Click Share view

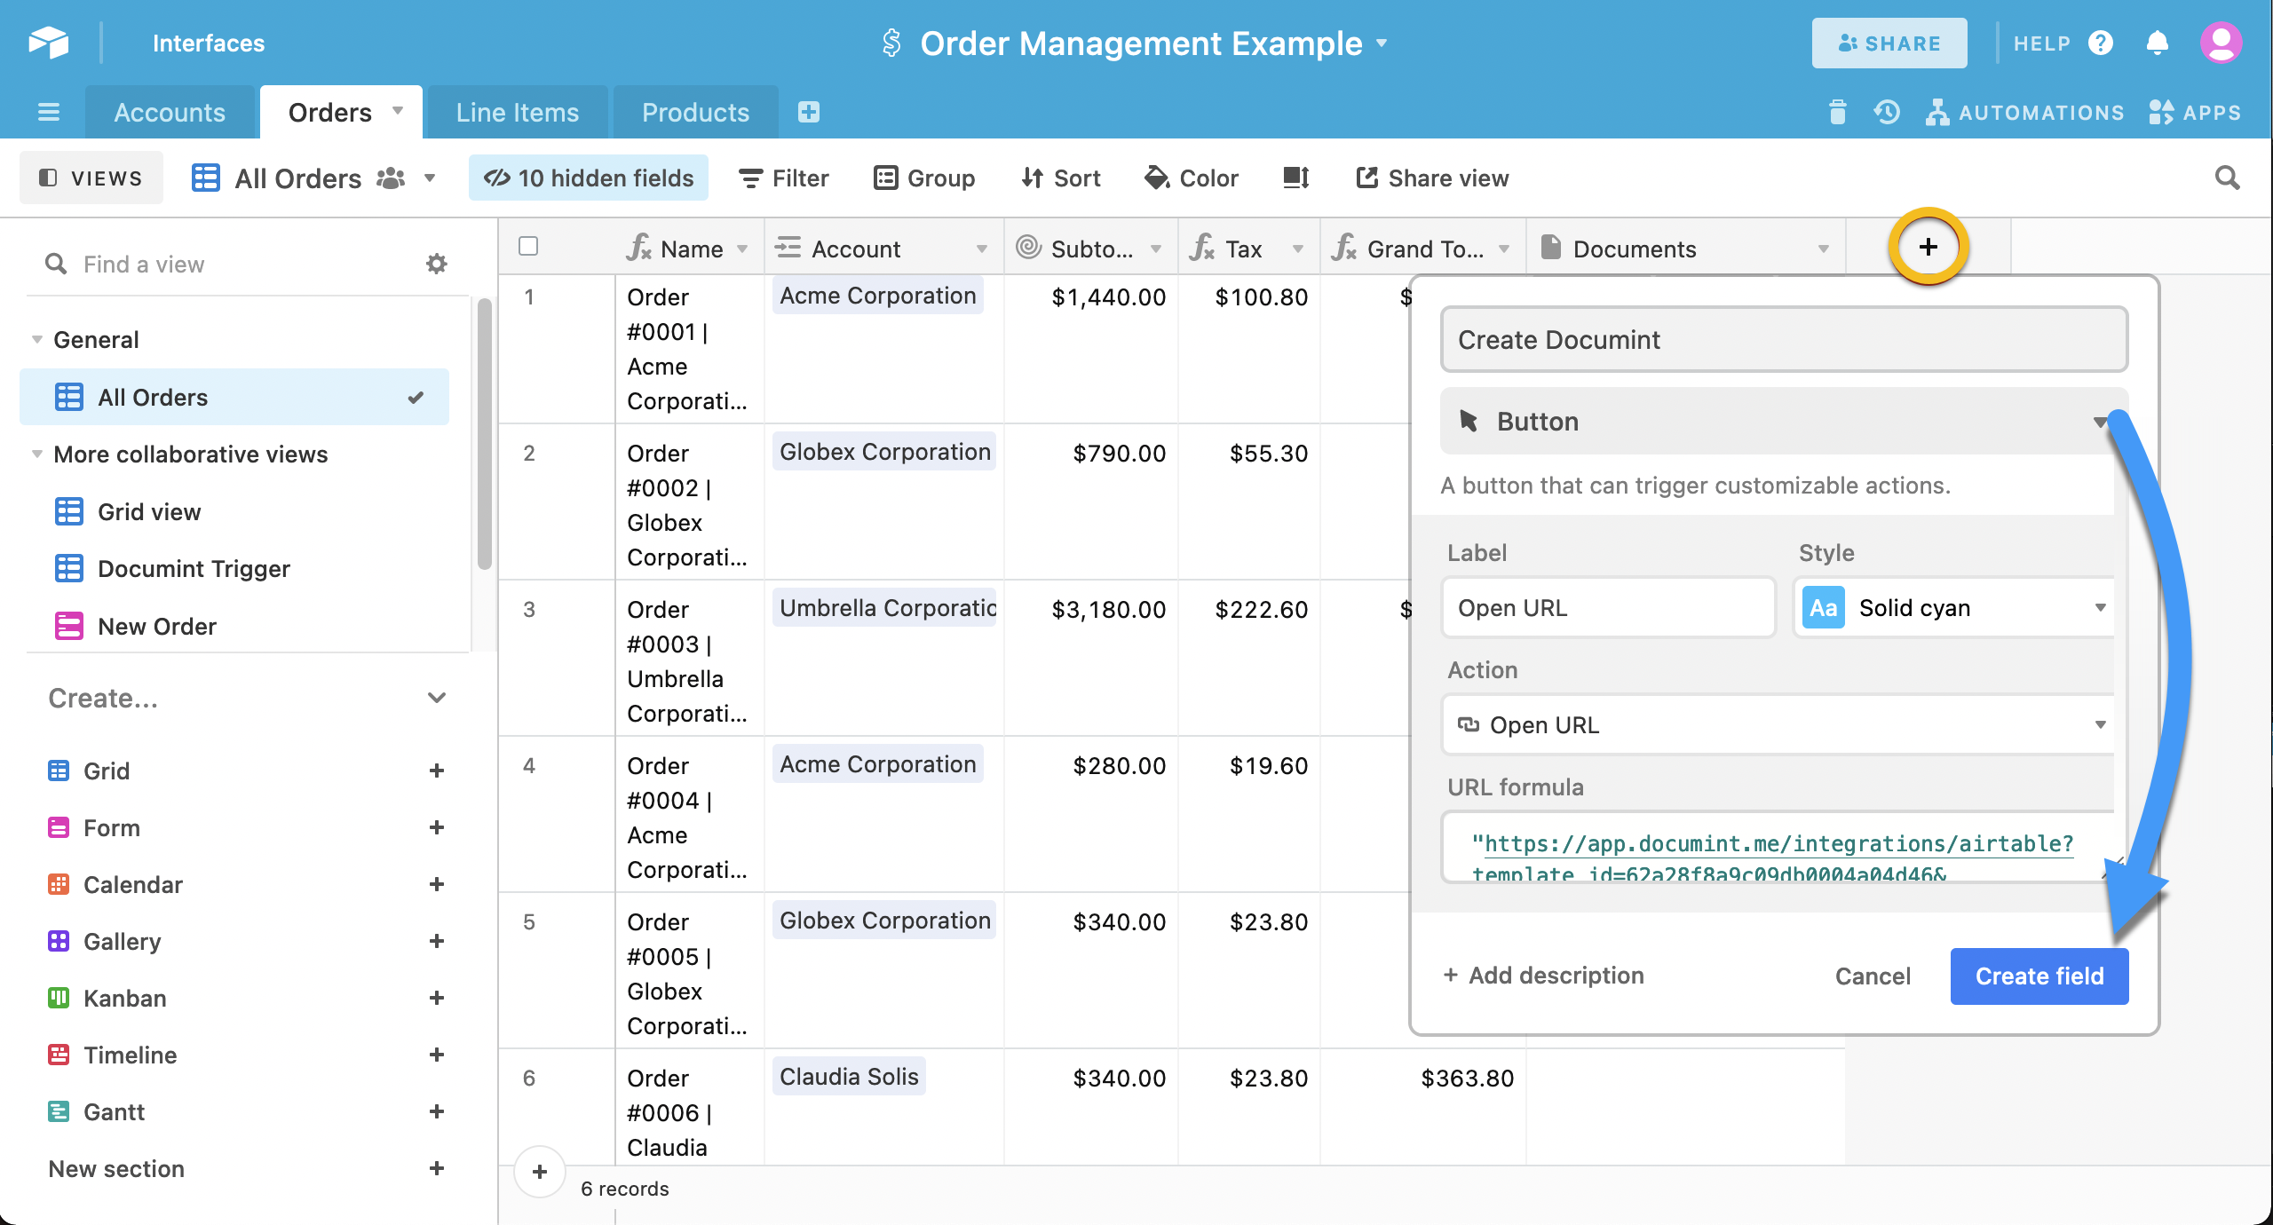pyautogui.click(x=1432, y=178)
